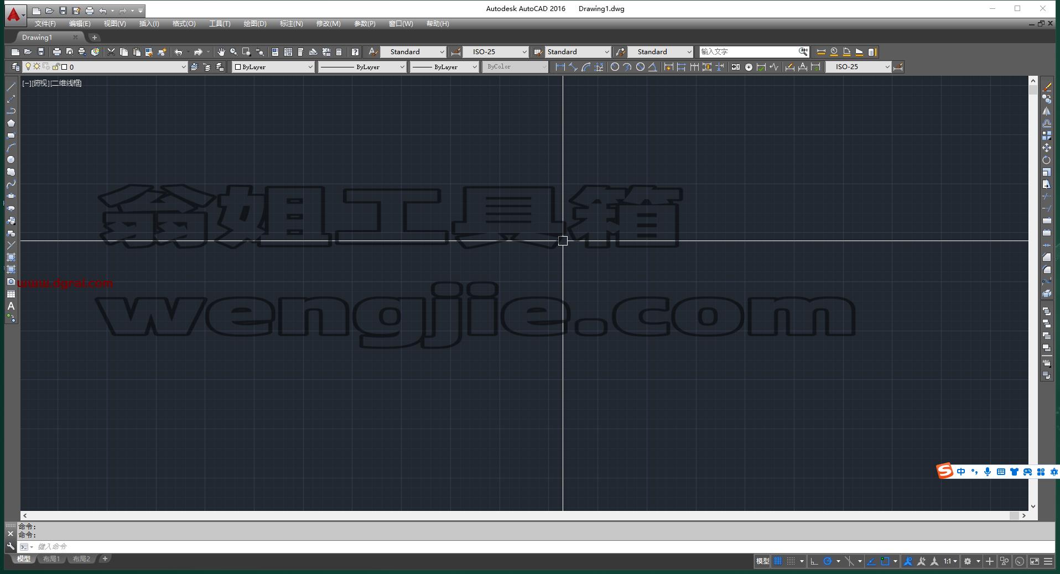This screenshot has height=574, width=1060.
Task: Open the 修改(M) menu
Action: tap(329, 24)
